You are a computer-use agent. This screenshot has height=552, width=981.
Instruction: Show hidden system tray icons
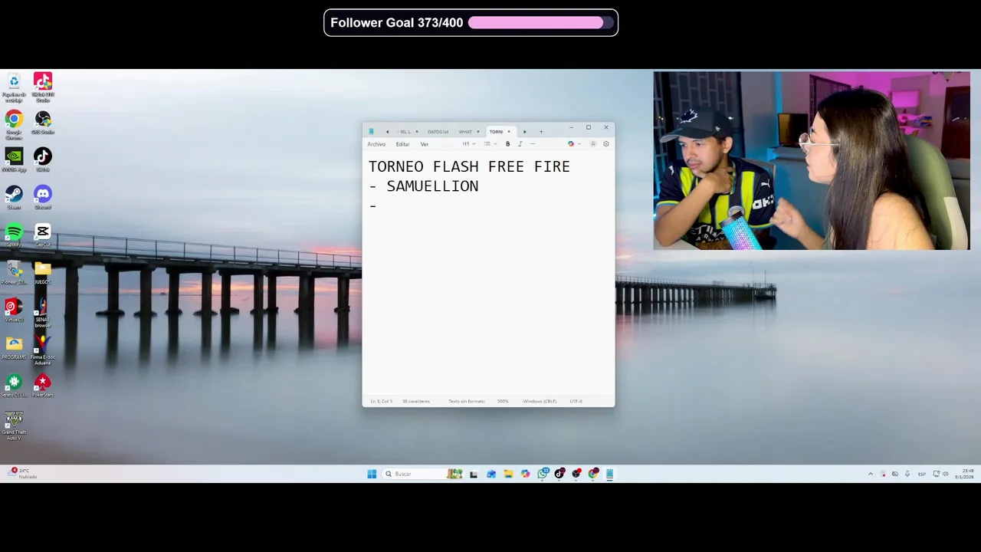pos(870,474)
